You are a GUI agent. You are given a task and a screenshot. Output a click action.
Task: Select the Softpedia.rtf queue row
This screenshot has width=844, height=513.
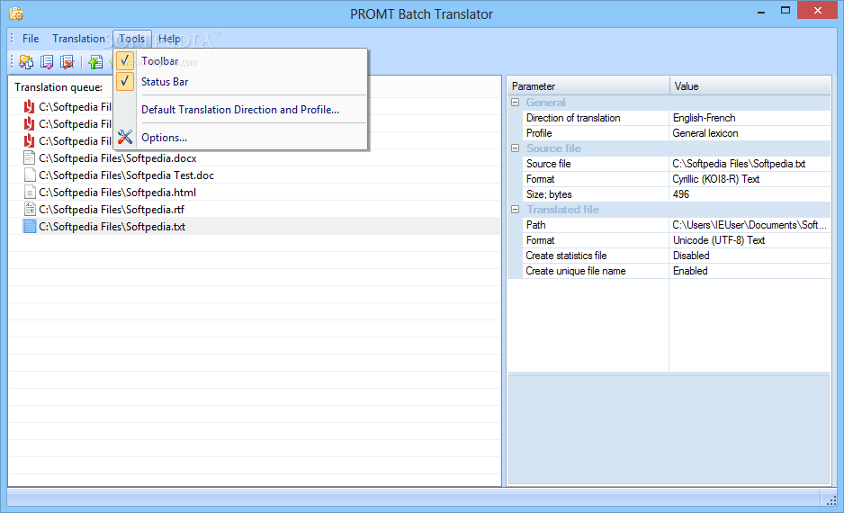tap(255, 210)
